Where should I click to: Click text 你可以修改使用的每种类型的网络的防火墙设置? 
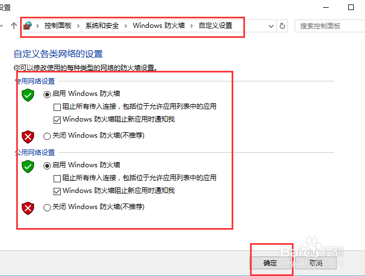[85, 68]
